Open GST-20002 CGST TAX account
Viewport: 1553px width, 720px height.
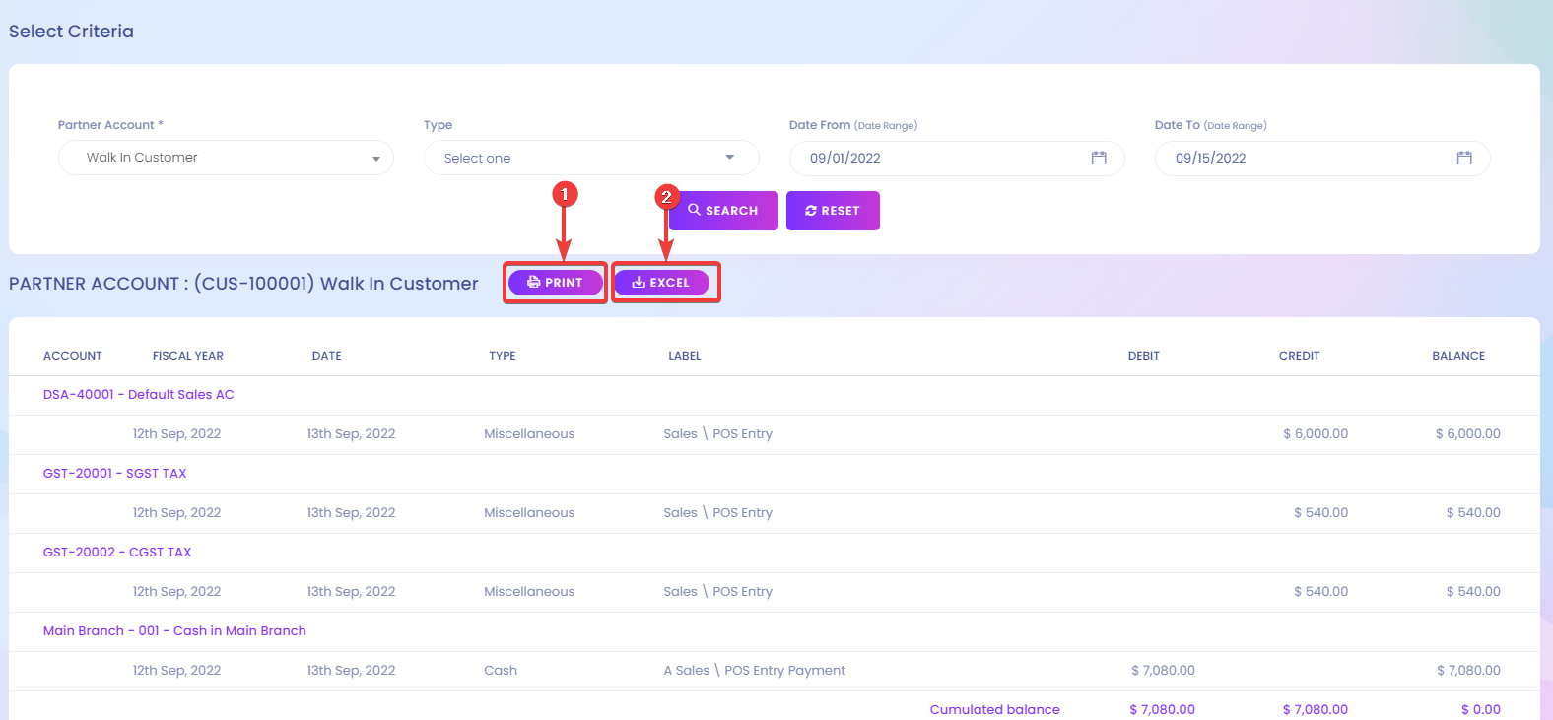tap(117, 553)
